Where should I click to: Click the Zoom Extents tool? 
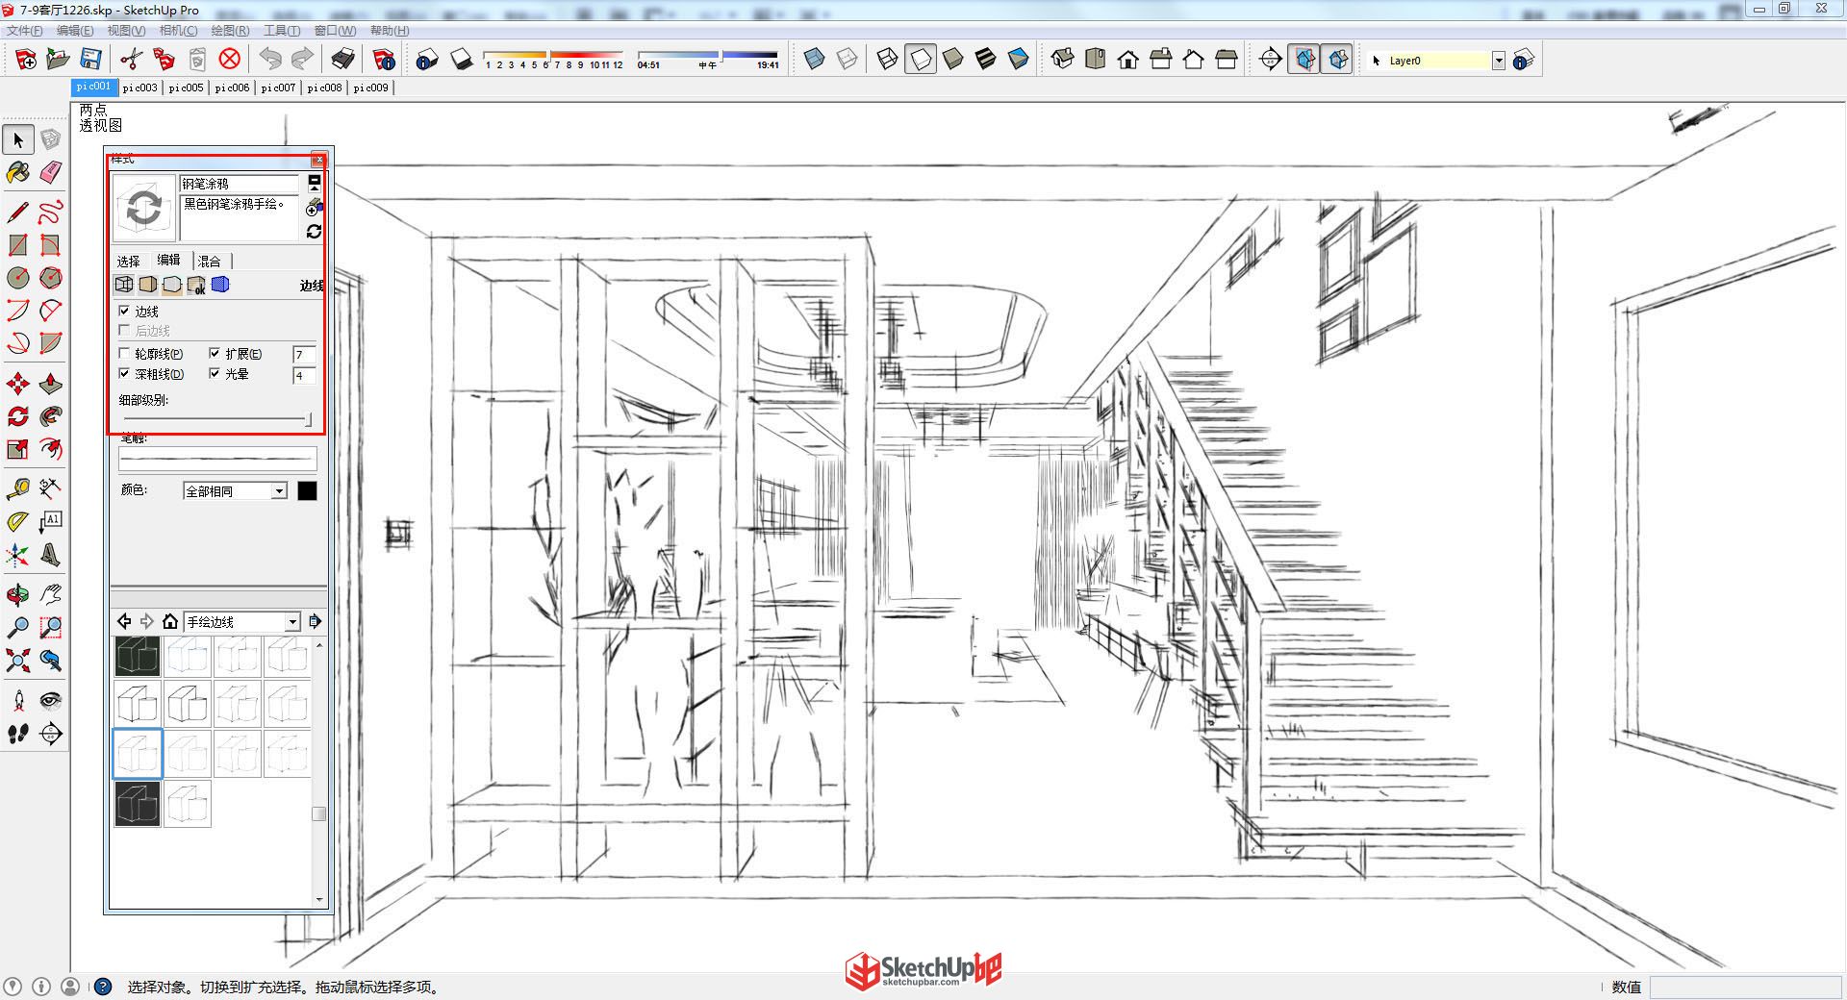18,661
